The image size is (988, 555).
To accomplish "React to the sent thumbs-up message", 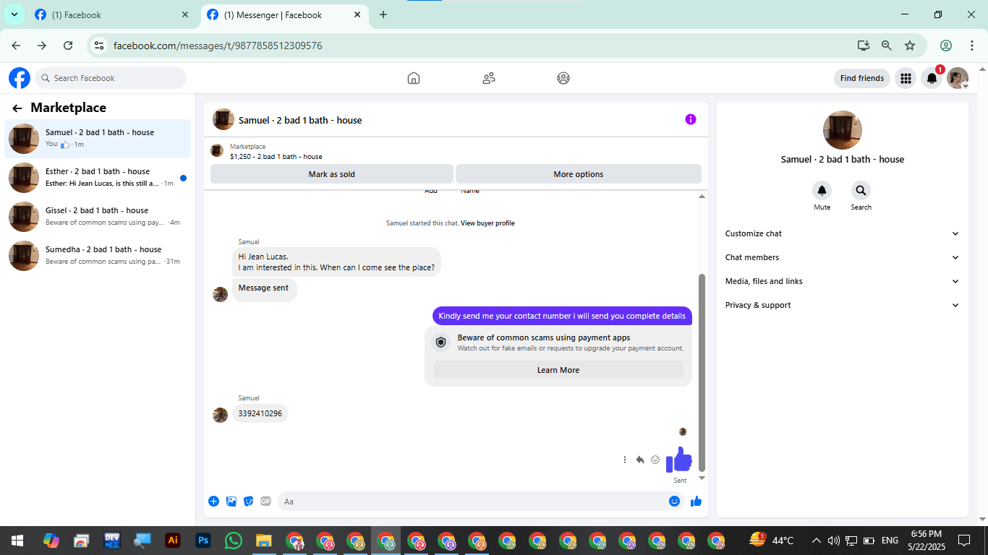I will [655, 460].
